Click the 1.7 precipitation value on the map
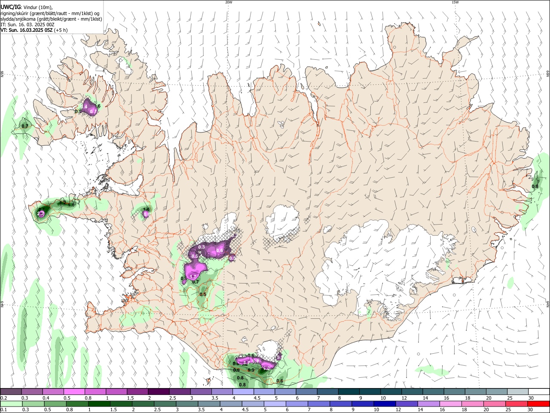The width and height of the screenshot is (550, 413). [x=193, y=277]
